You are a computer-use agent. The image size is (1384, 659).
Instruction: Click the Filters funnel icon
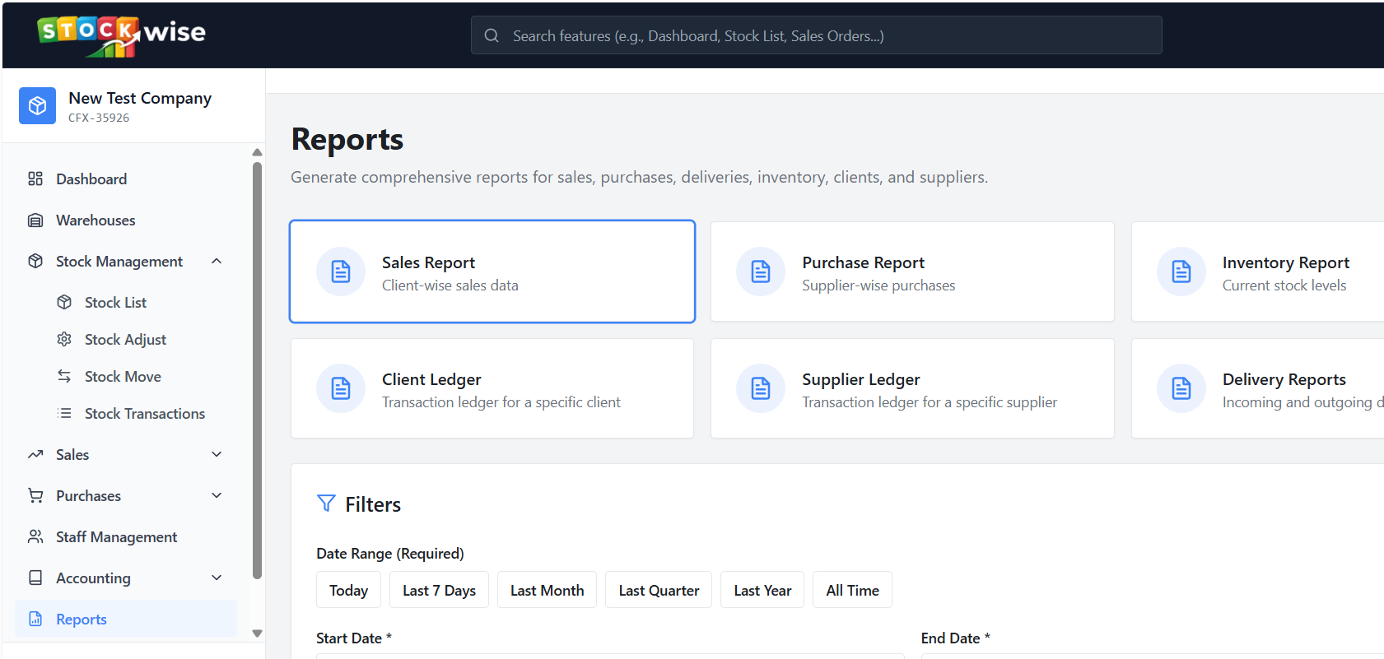[326, 504]
